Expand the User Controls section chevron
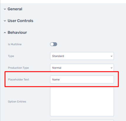This screenshot has height=121, width=126. point(5,21)
